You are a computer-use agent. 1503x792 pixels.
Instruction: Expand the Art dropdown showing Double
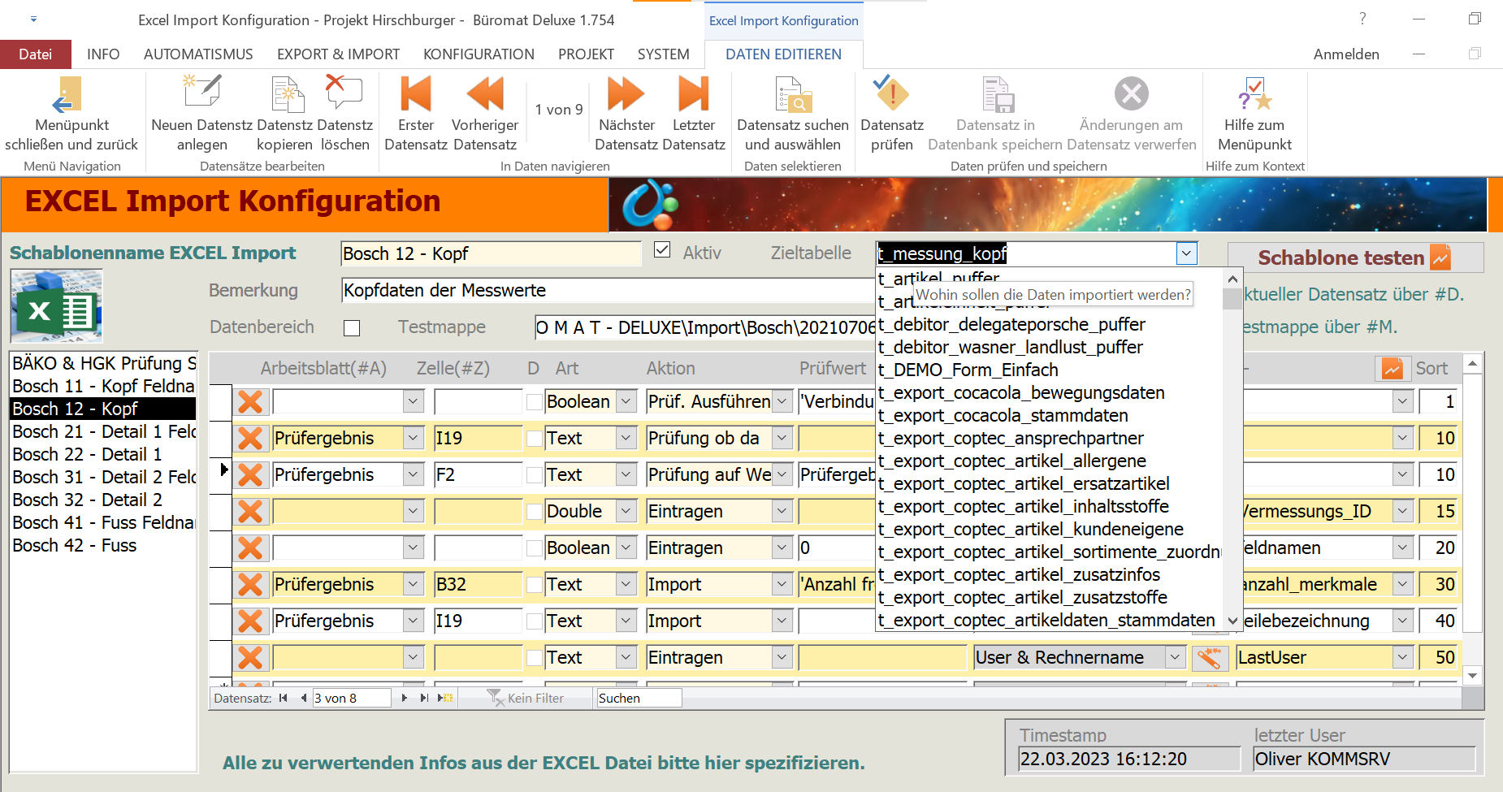tap(626, 512)
